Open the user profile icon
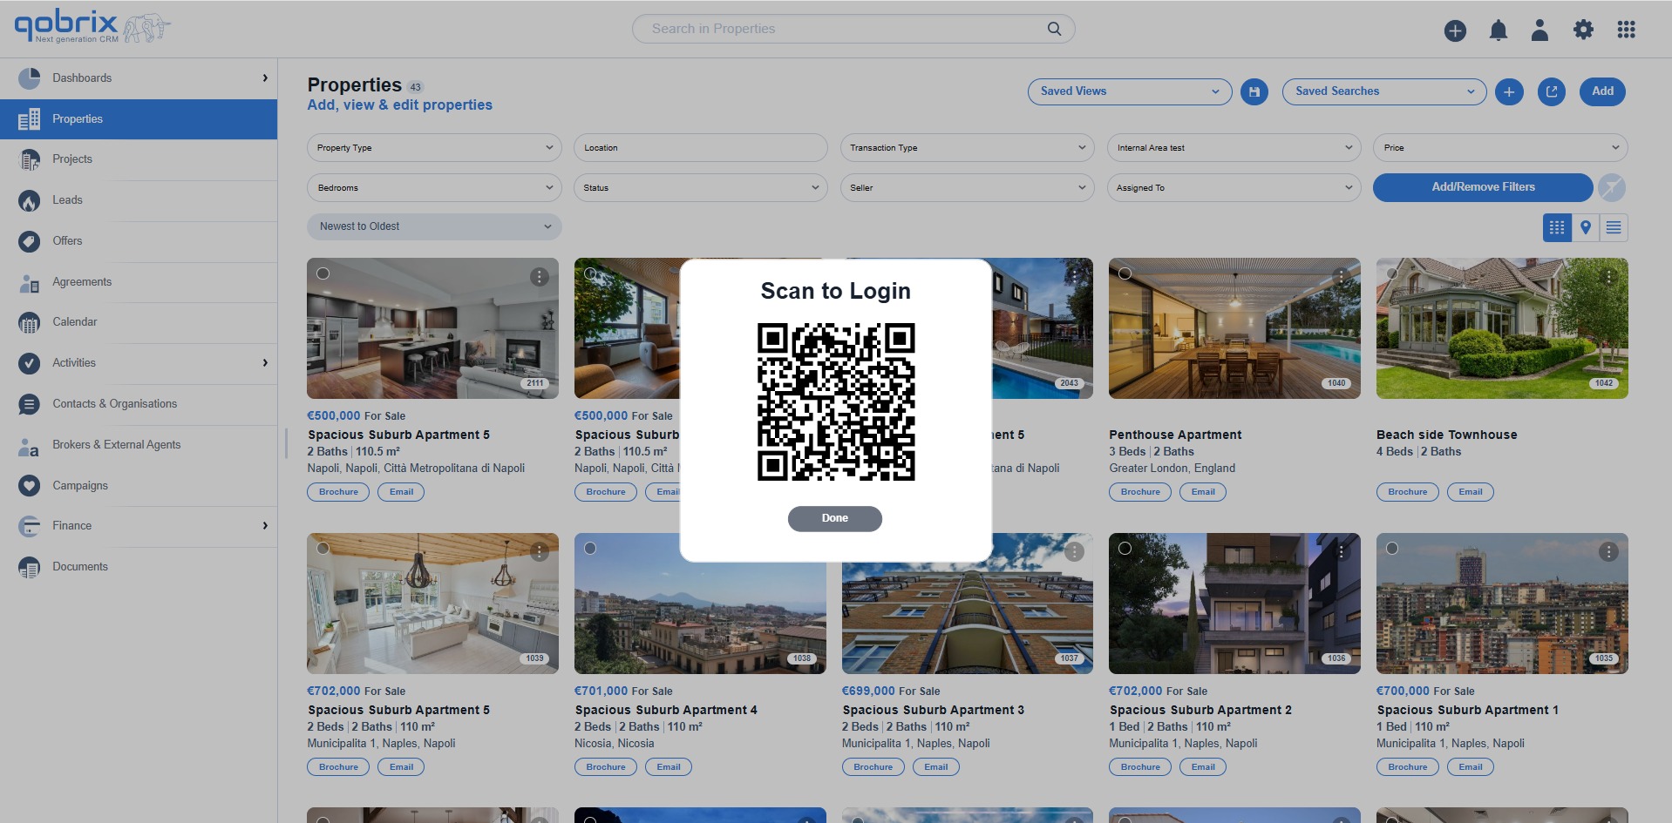 1539,30
